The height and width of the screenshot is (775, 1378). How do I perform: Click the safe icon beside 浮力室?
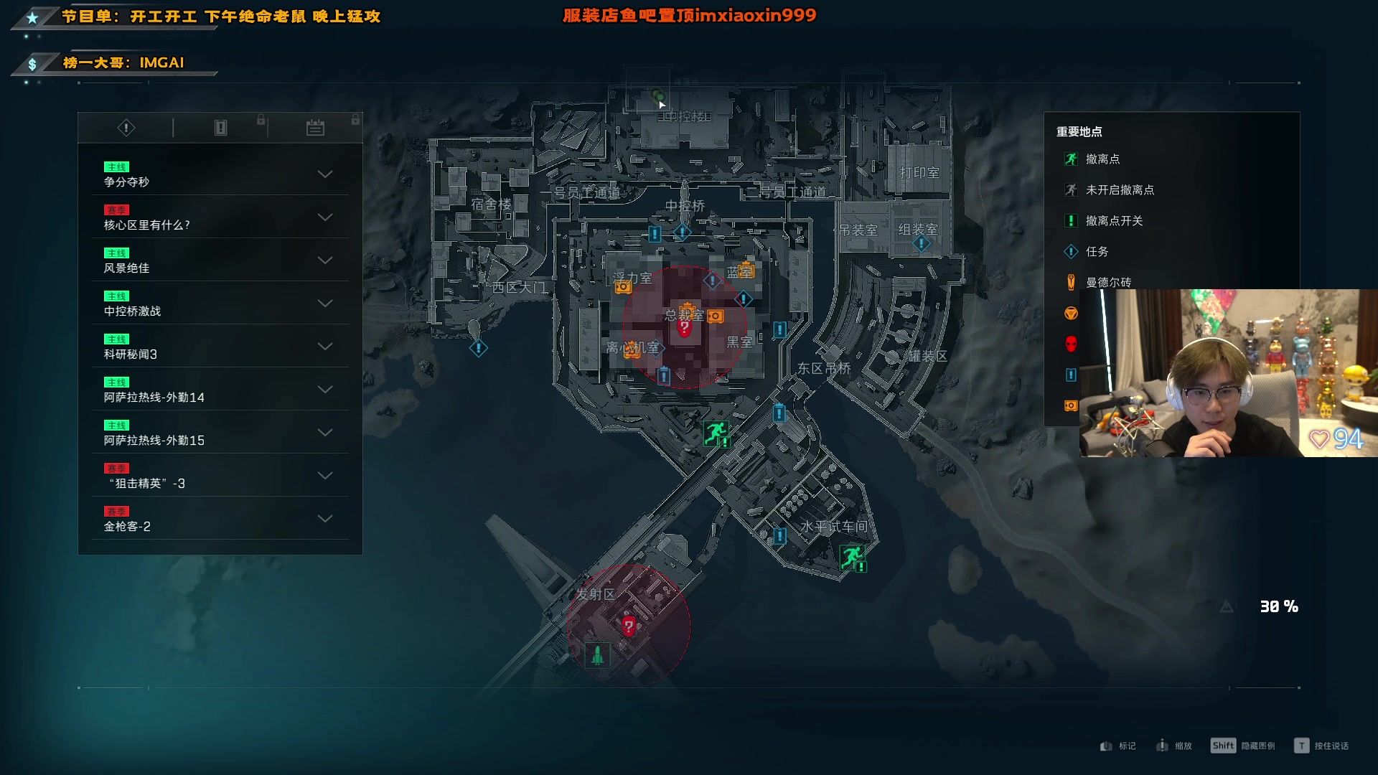click(x=623, y=287)
